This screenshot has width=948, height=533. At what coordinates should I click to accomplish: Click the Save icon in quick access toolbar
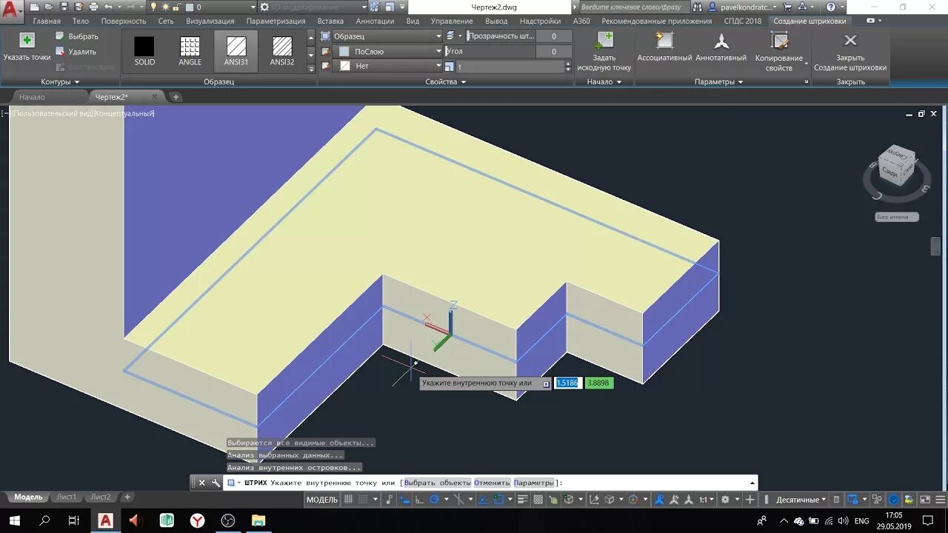[x=64, y=7]
